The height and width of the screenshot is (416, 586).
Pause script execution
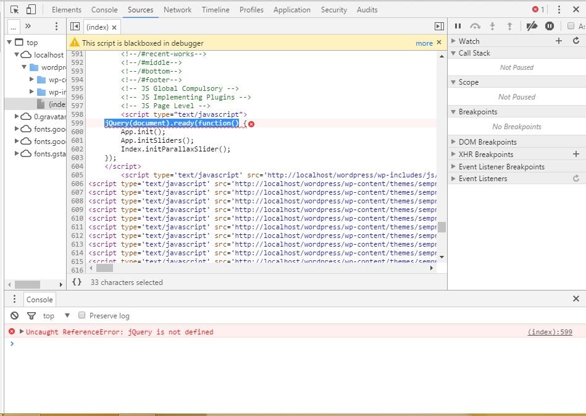coord(458,26)
